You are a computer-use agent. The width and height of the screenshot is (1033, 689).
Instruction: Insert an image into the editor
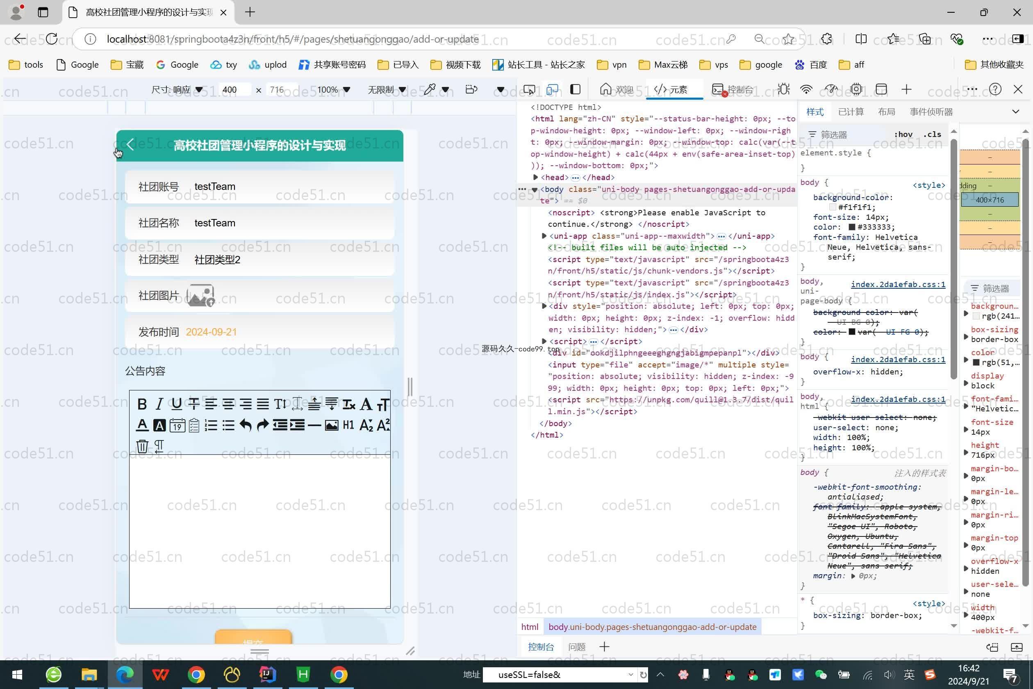click(332, 425)
